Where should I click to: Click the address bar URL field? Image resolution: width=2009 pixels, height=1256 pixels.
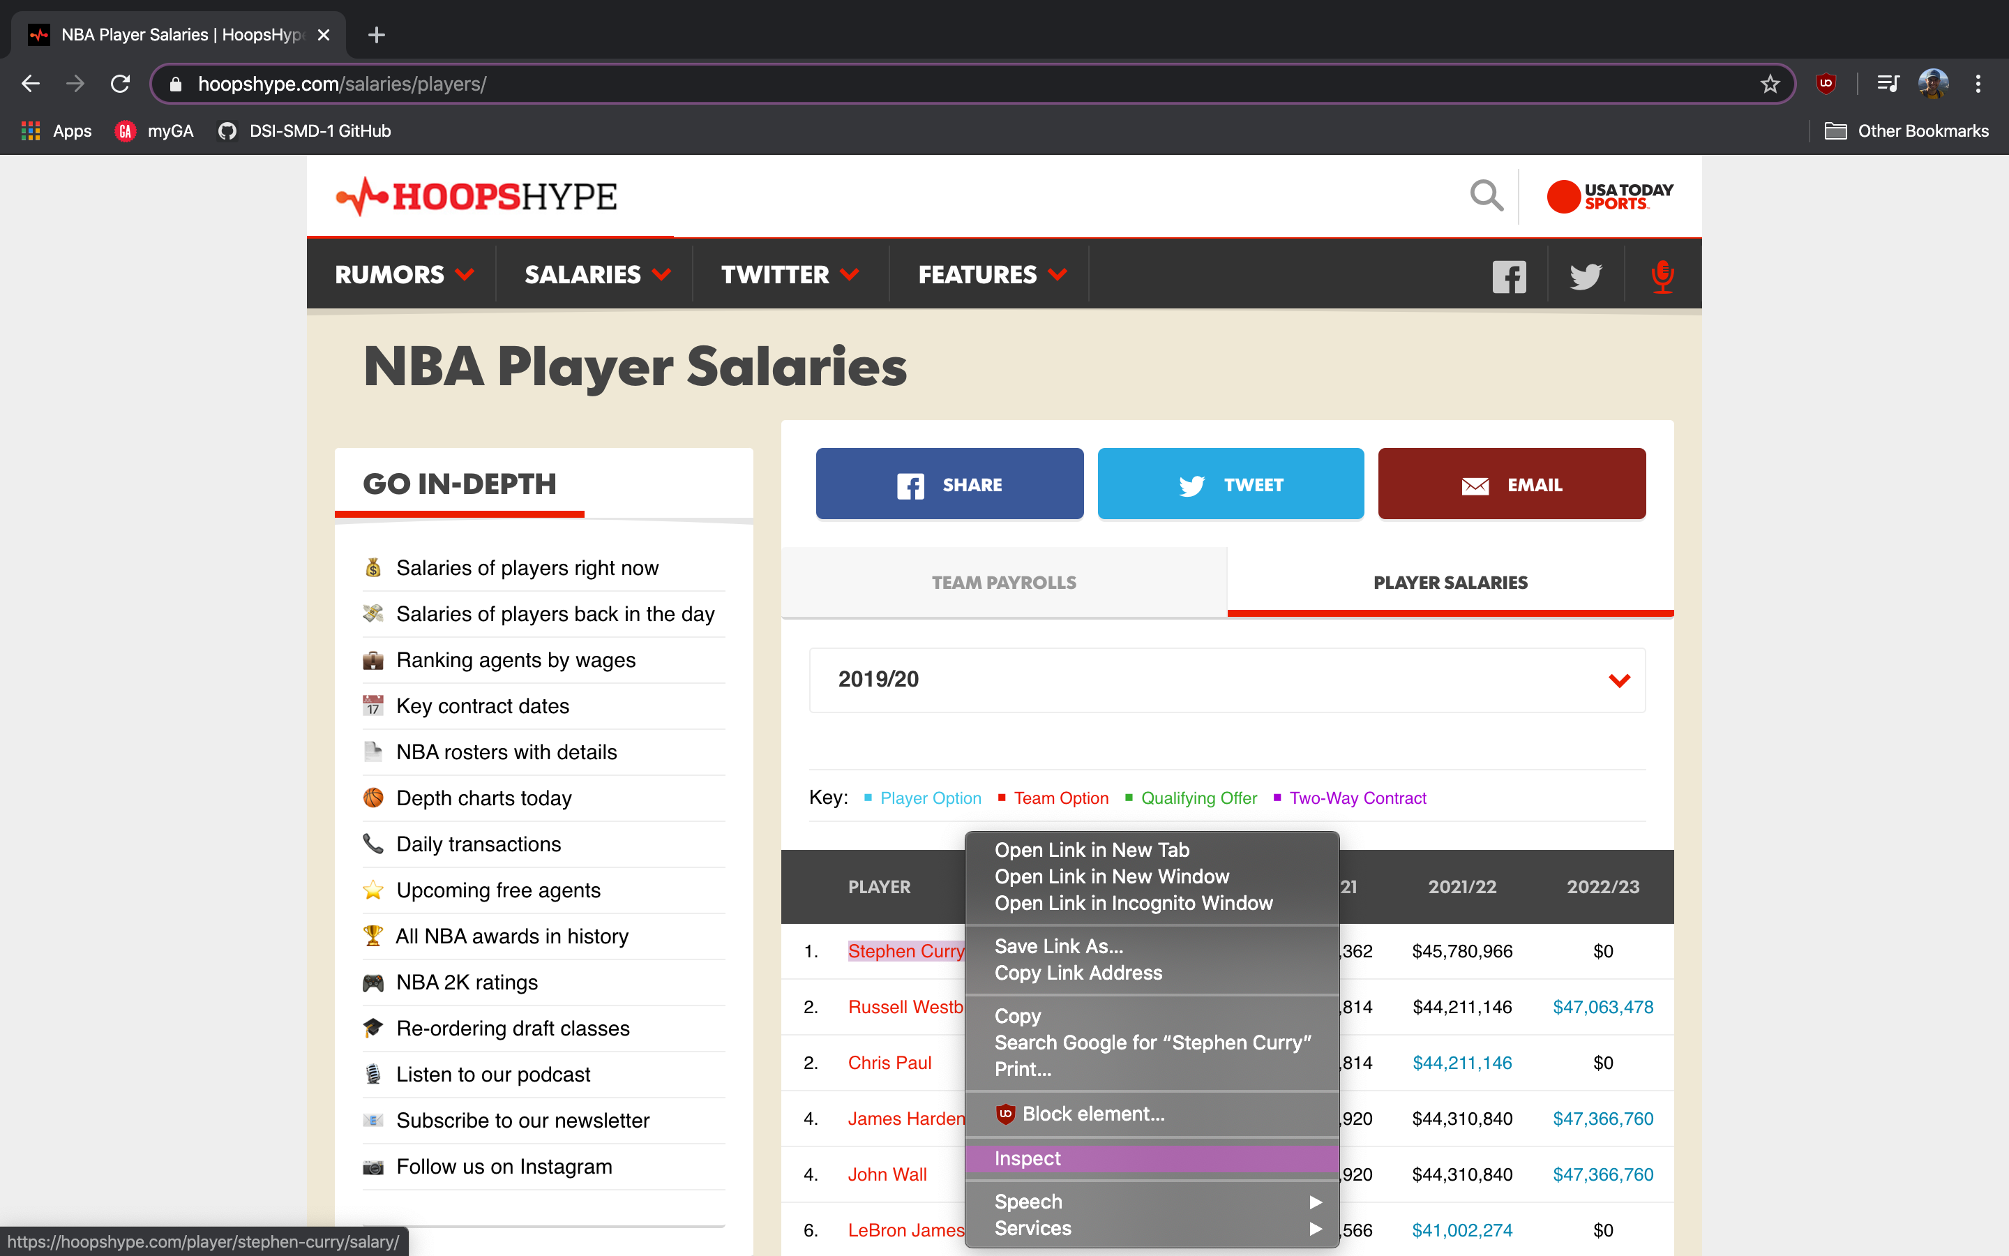(x=971, y=84)
